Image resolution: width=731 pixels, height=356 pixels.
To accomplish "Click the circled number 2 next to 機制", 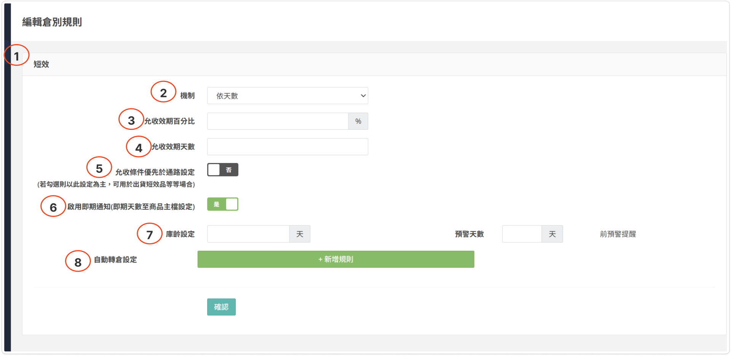I will (x=163, y=92).
